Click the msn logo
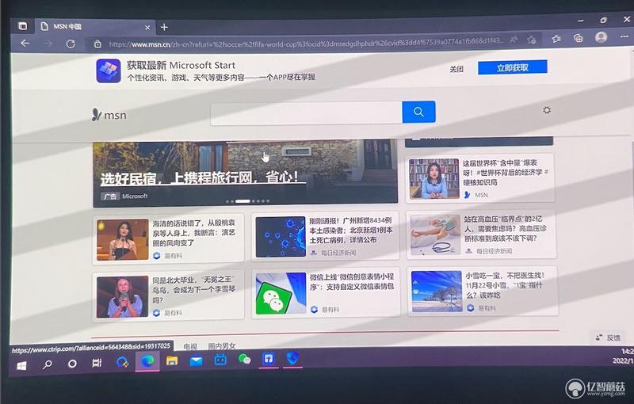Screen dimensions: 634x404 109,115
